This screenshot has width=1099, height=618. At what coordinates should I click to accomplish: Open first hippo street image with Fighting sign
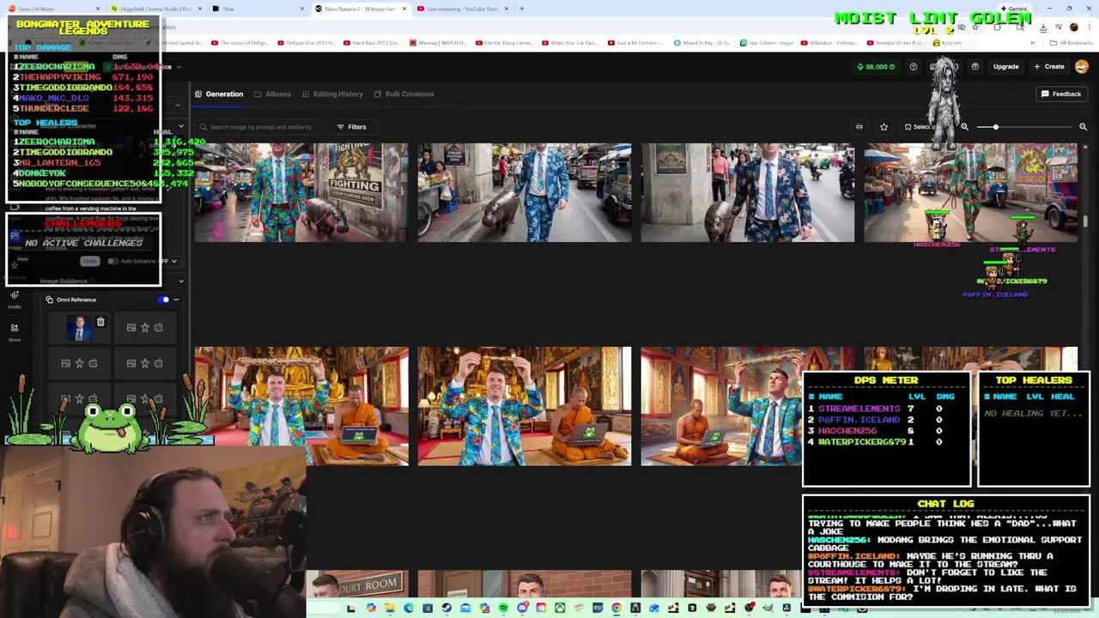(301, 193)
